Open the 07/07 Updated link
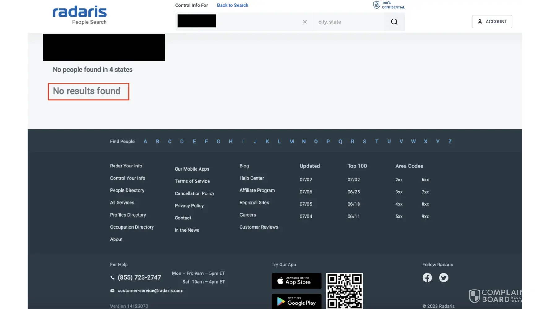 (x=306, y=180)
